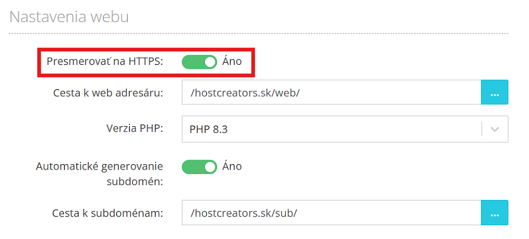The height and width of the screenshot is (239, 529).
Task: Open browse button for web directory path
Action: pyautogui.click(x=494, y=92)
